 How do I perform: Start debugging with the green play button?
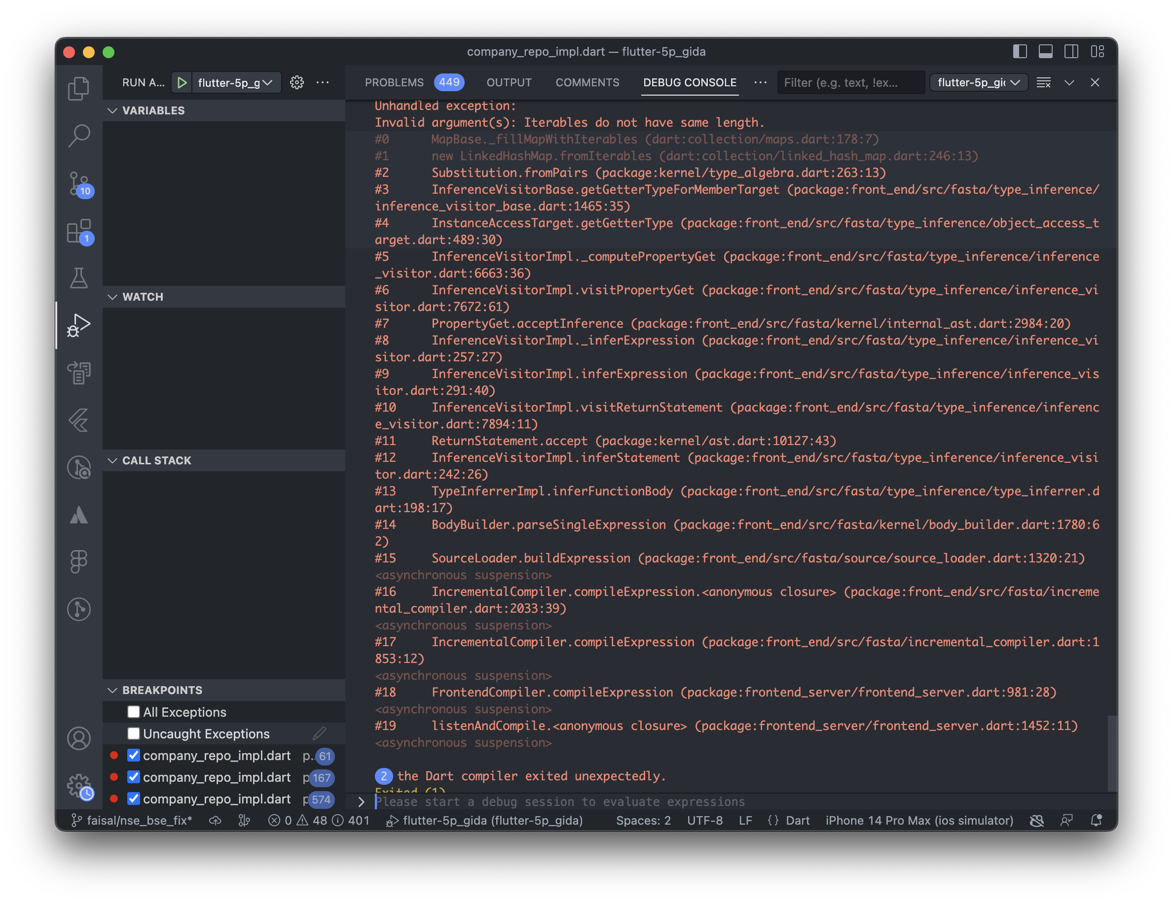tap(182, 82)
